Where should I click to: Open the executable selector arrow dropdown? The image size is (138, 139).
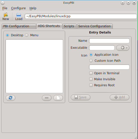tap(123, 48)
